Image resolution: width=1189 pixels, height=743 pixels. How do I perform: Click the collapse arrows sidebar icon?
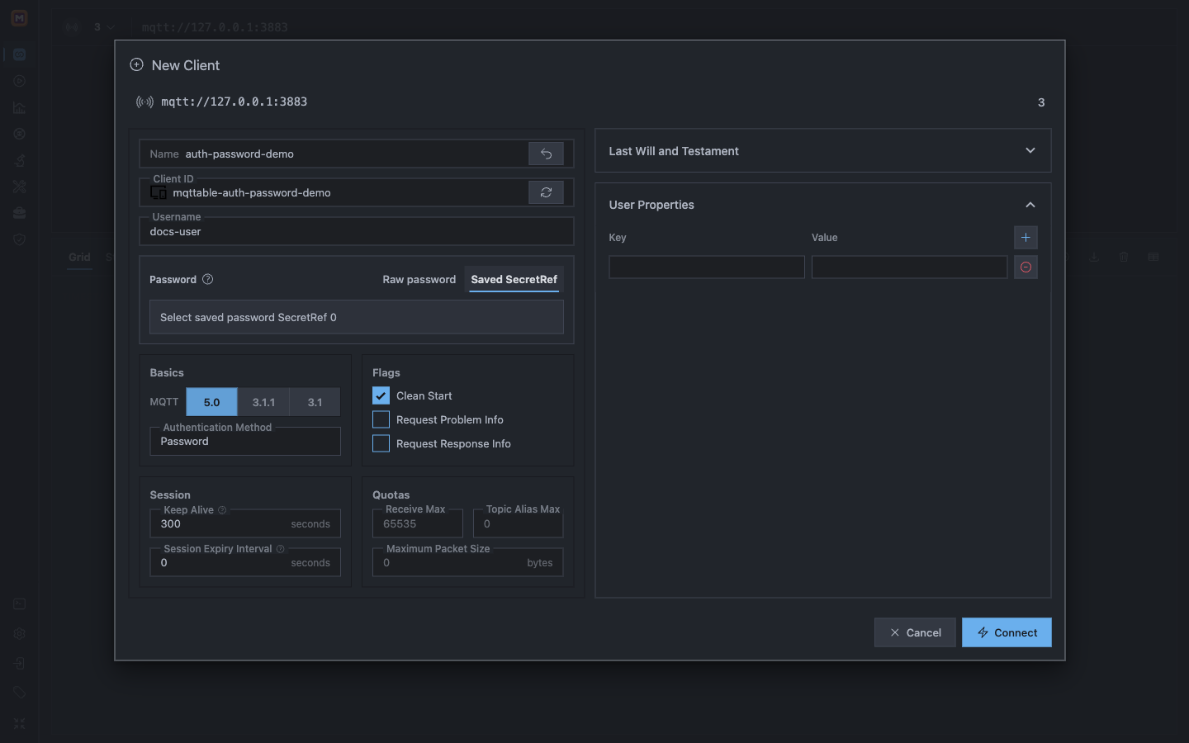tap(19, 723)
